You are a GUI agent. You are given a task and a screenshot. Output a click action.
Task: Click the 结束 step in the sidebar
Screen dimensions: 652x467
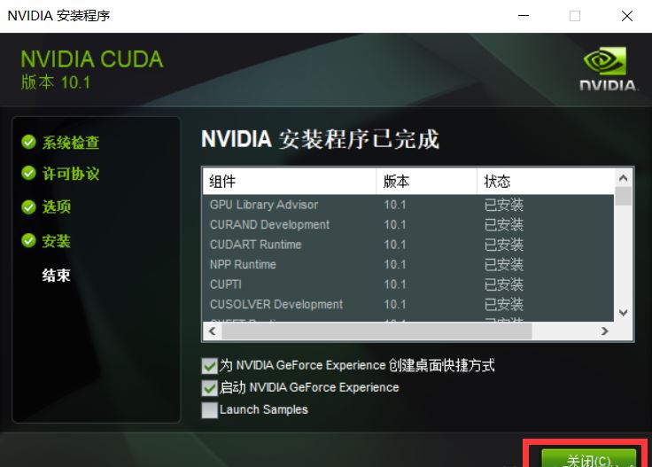(x=57, y=276)
